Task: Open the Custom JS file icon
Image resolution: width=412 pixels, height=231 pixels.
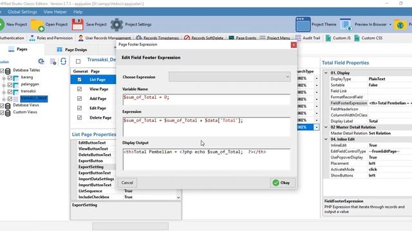Action: (x=328, y=38)
